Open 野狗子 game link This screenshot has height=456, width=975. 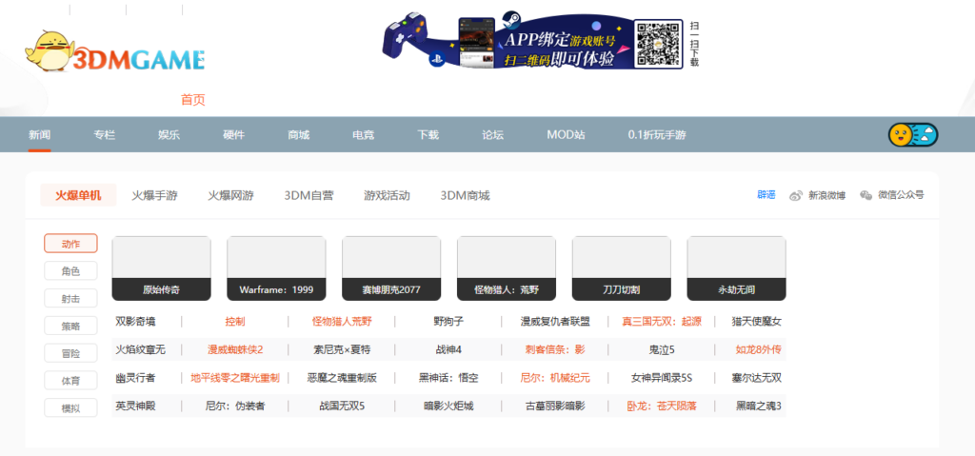[x=448, y=322]
